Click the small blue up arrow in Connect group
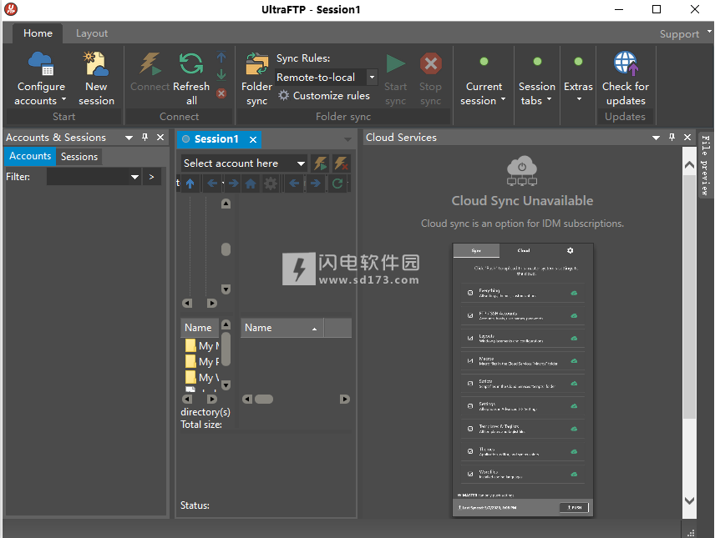 221,58
